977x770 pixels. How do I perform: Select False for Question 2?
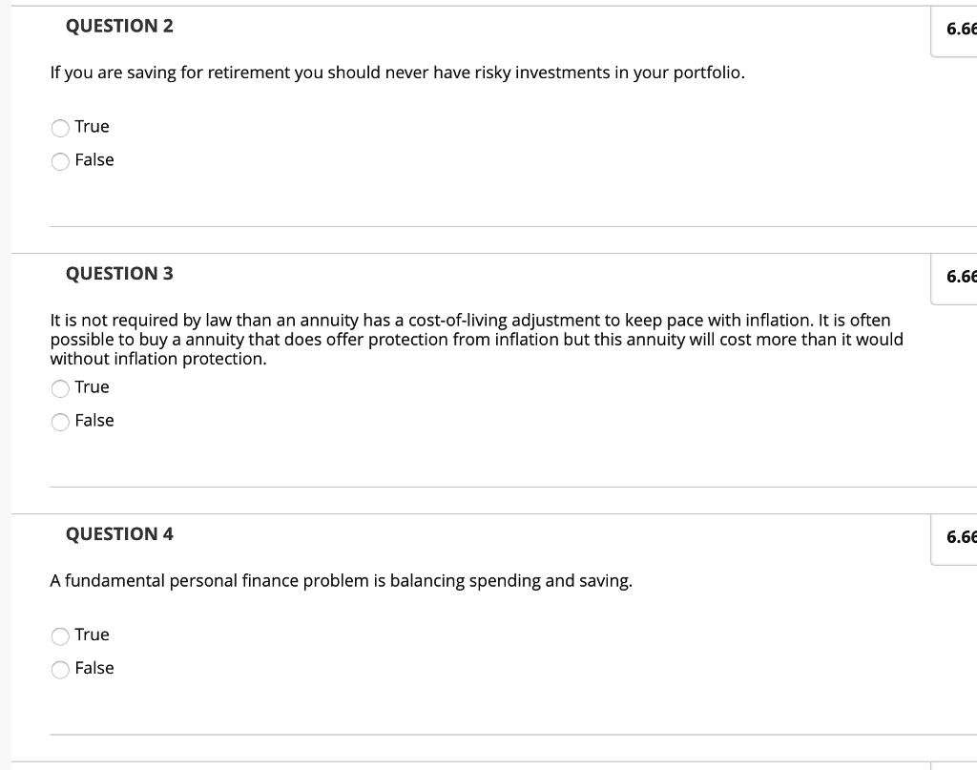60,160
